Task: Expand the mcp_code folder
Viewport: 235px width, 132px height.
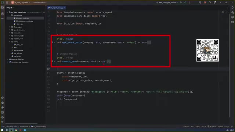Action: tap(10, 33)
